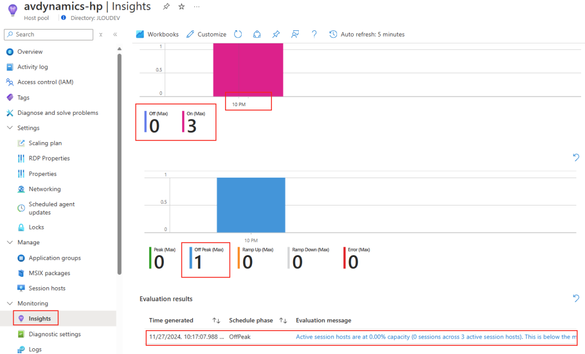Select the Off Peak (Max) legend tile
This screenshot has width=585, height=354.
207,258
